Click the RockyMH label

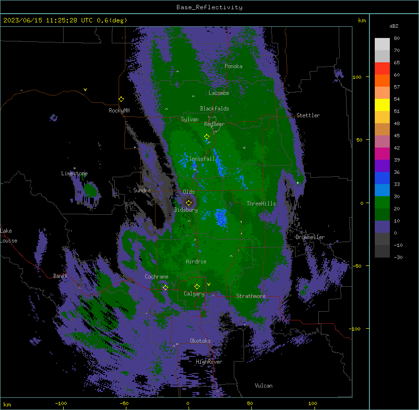[119, 111]
